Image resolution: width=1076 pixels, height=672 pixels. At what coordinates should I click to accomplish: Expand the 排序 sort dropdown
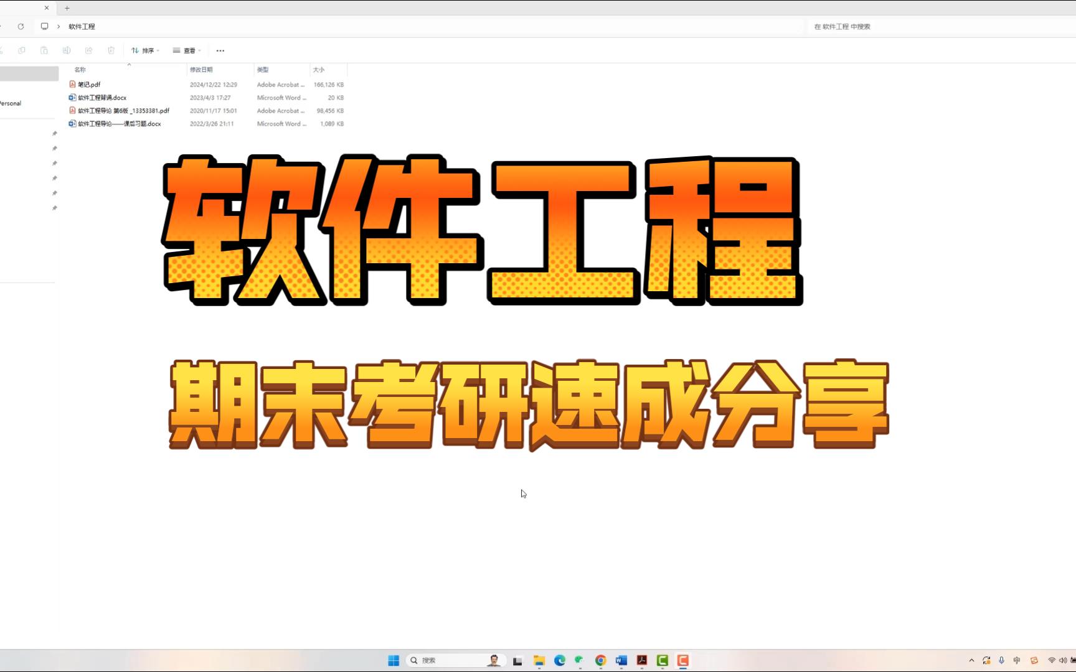(146, 50)
